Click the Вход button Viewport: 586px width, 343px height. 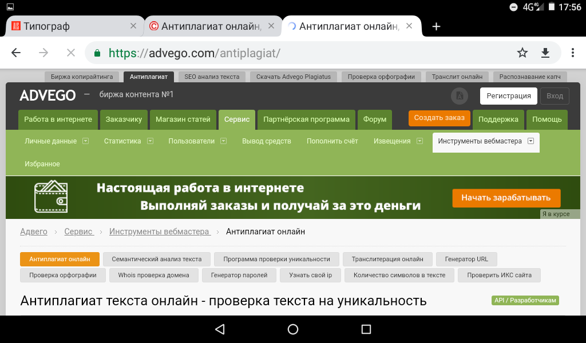(x=555, y=96)
